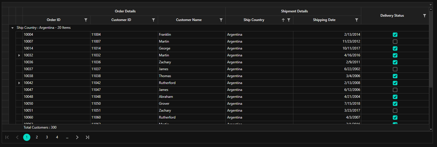Toggle delivery status for order 10050

click(x=395, y=104)
